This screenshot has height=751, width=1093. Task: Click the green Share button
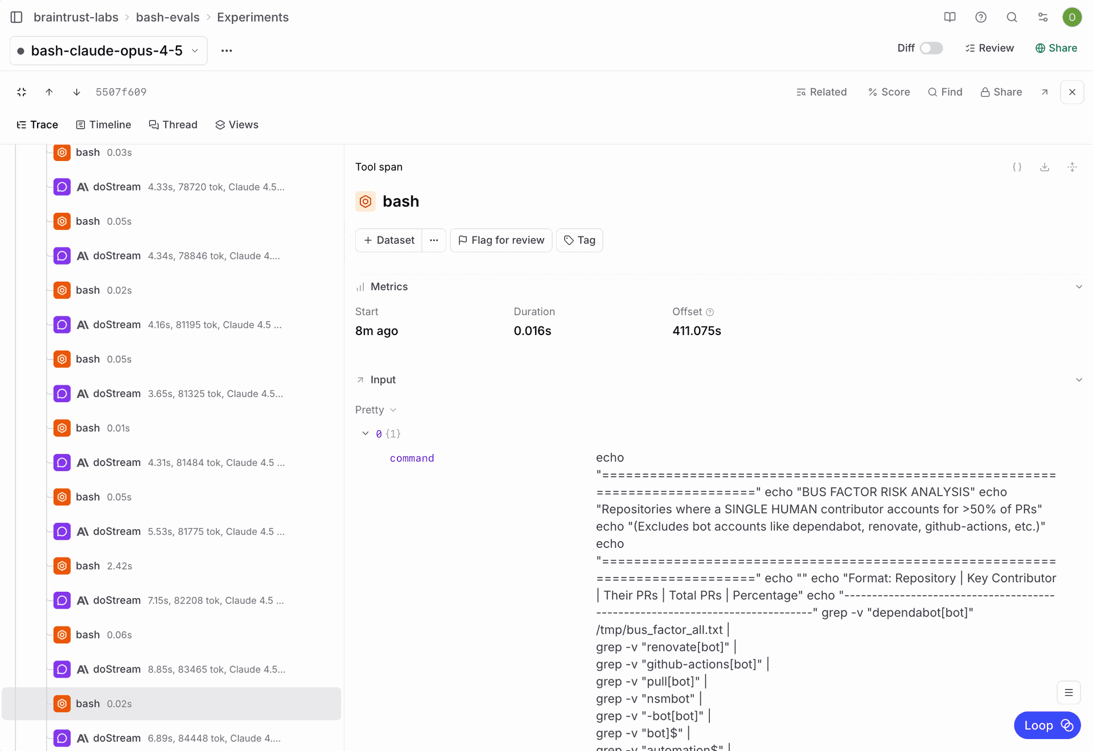1056,48
